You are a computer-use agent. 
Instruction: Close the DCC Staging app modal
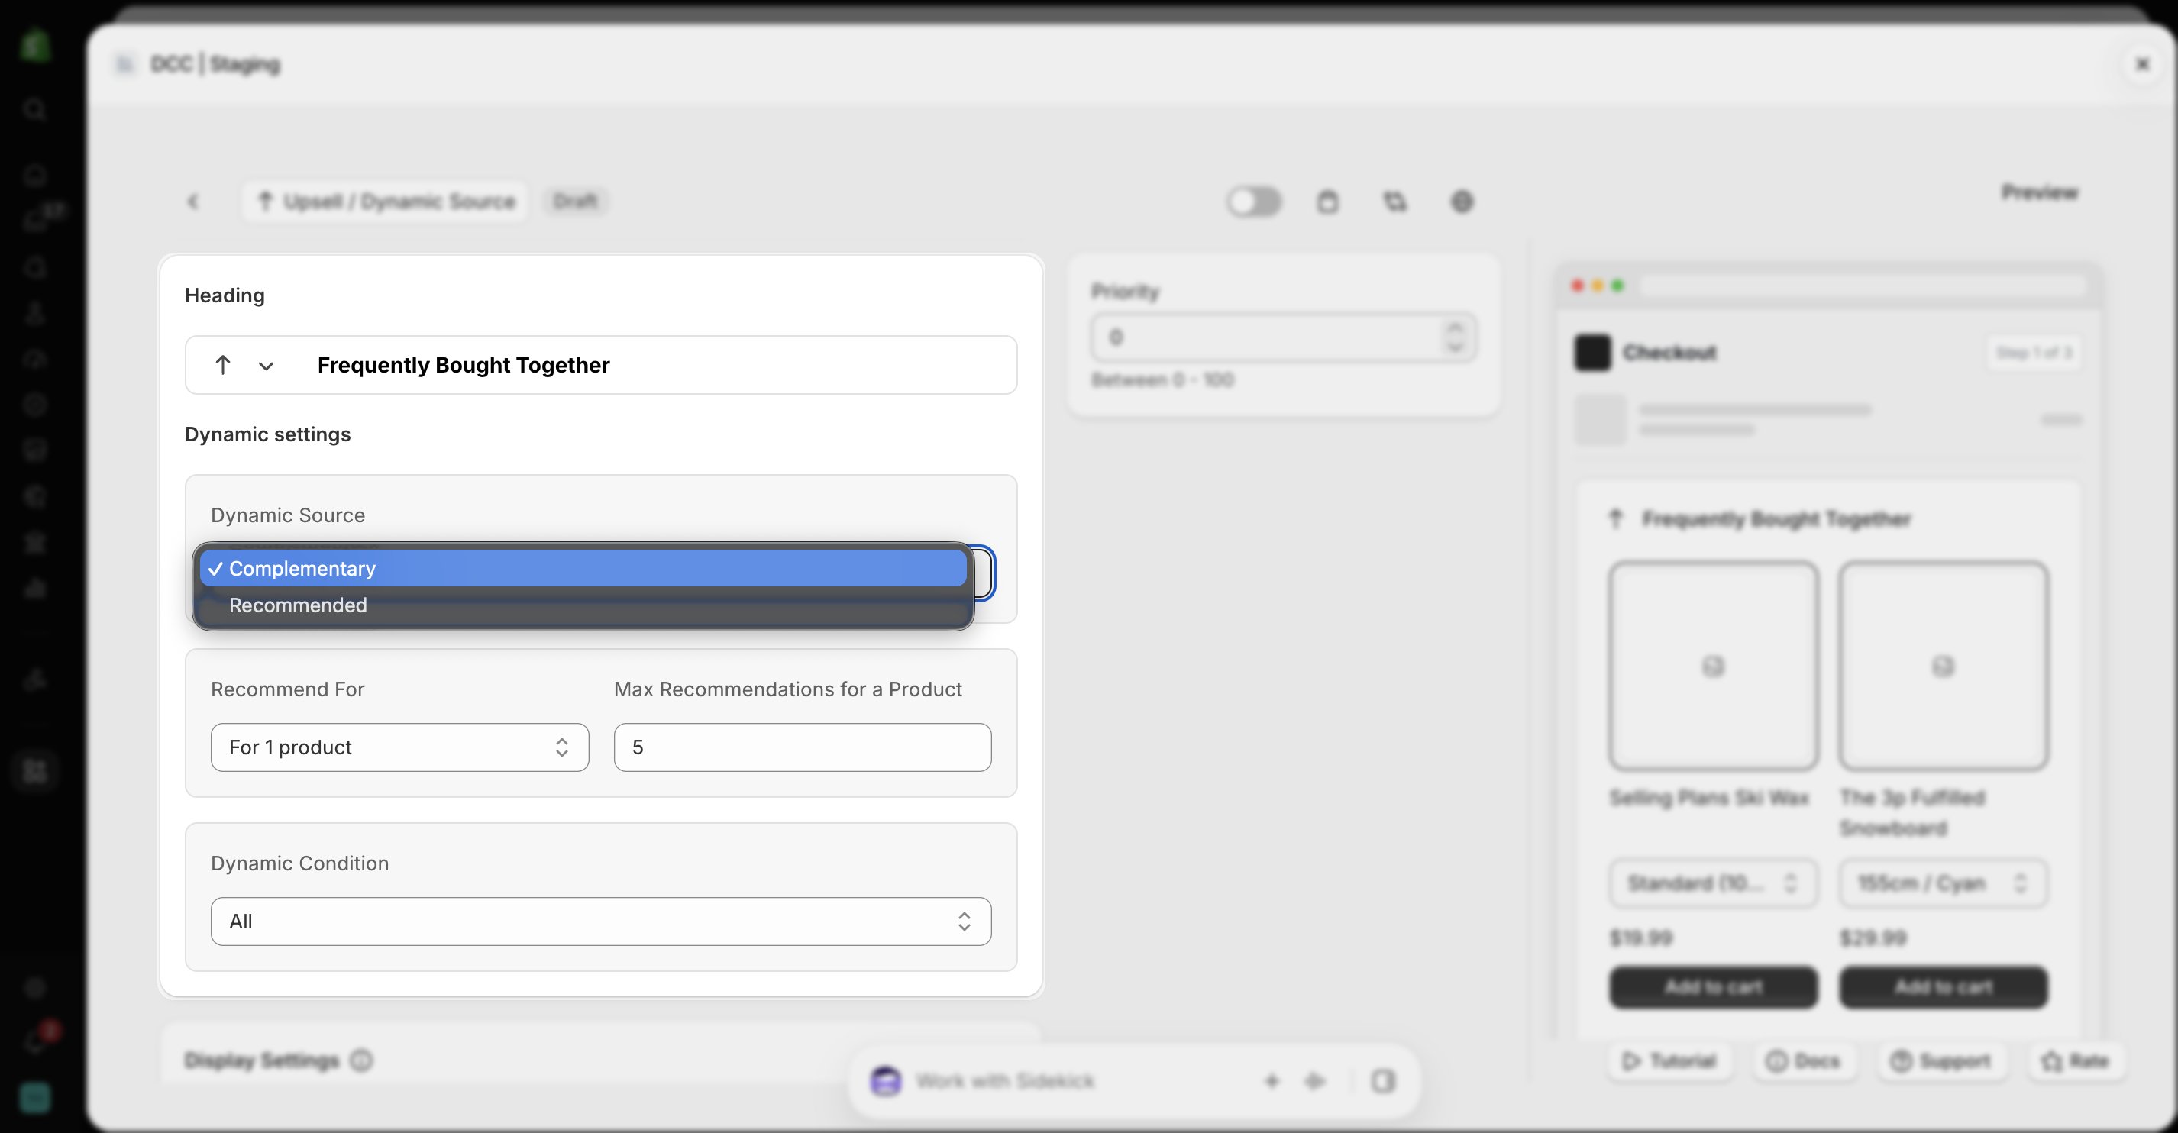click(2143, 63)
